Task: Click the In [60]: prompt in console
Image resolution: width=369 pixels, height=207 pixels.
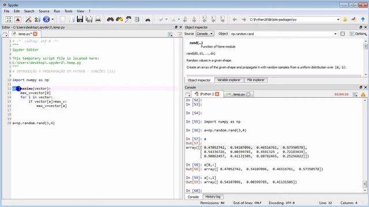Action: 194,191
